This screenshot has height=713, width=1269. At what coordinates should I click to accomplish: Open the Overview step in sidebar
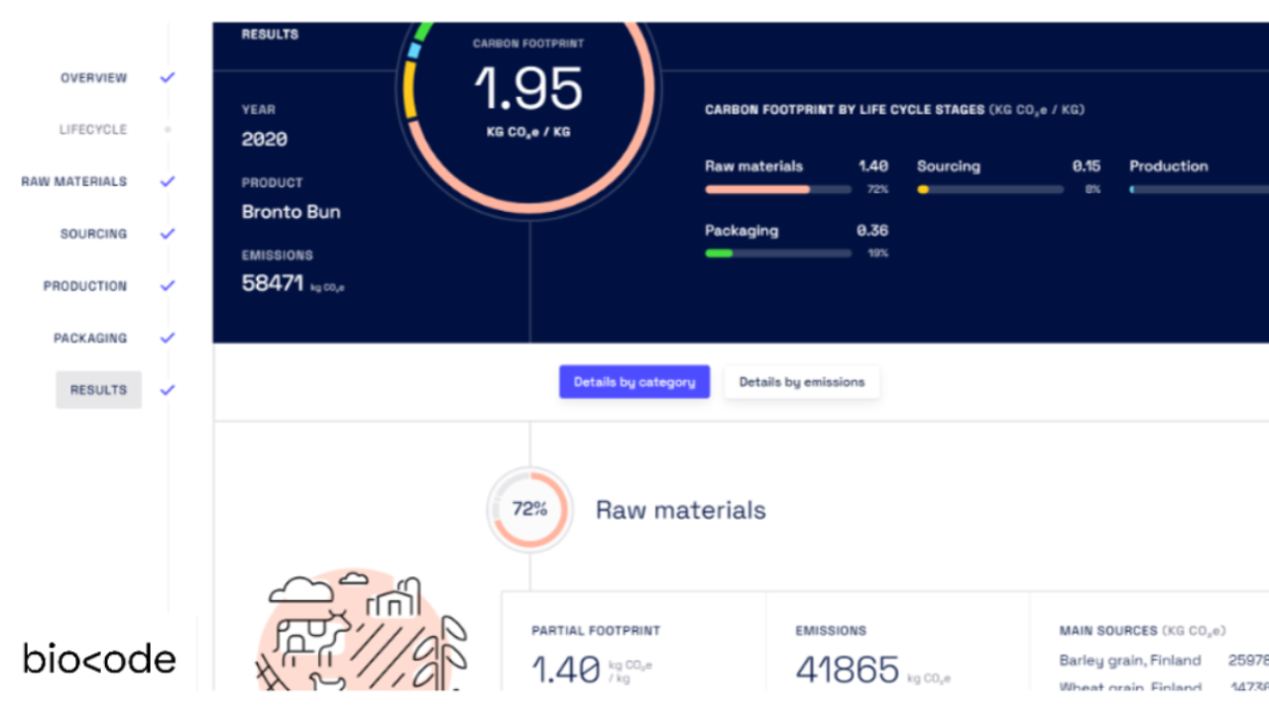pos(93,78)
